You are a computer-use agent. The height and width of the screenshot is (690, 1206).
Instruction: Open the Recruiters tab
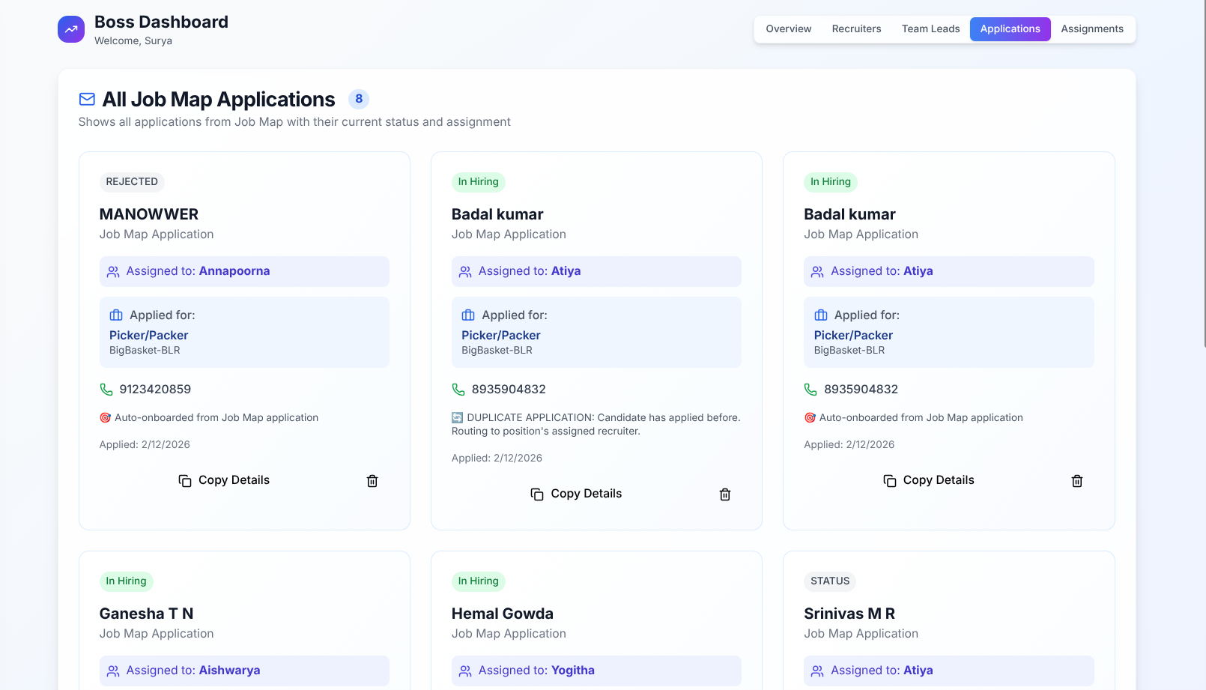click(x=856, y=28)
